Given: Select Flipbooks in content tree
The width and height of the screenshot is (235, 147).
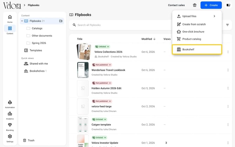Looking at the screenshot, I should (x=42, y=21).
